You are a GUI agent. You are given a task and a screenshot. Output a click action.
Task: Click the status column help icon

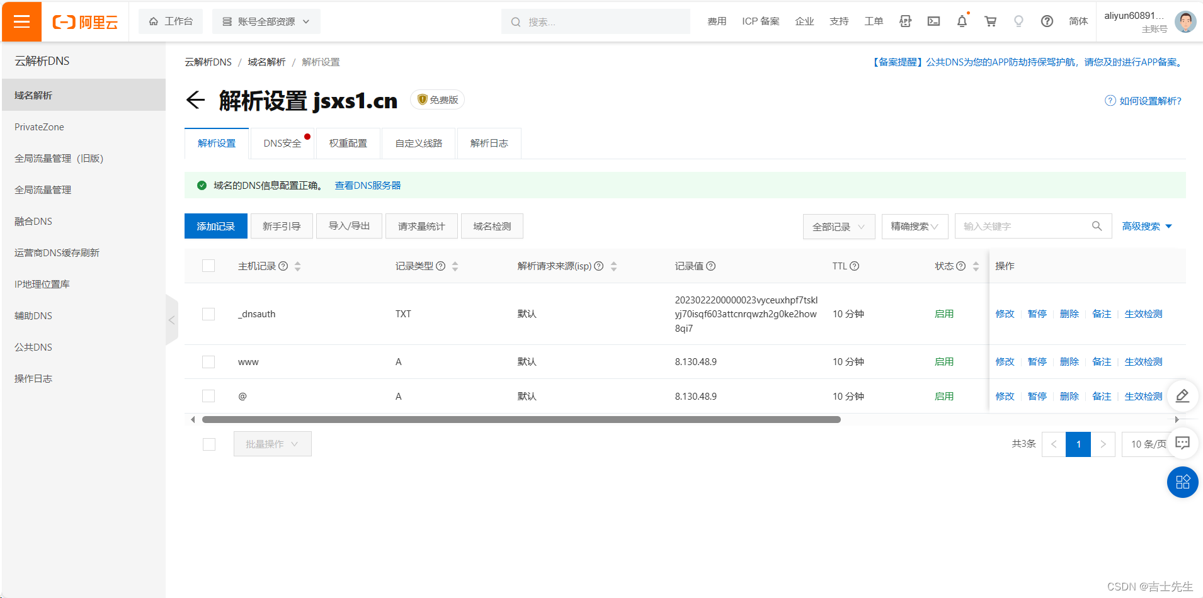(x=961, y=266)
